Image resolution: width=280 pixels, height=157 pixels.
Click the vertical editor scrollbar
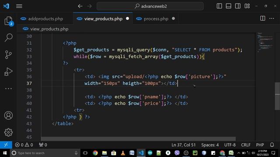(x=277, y=96)
